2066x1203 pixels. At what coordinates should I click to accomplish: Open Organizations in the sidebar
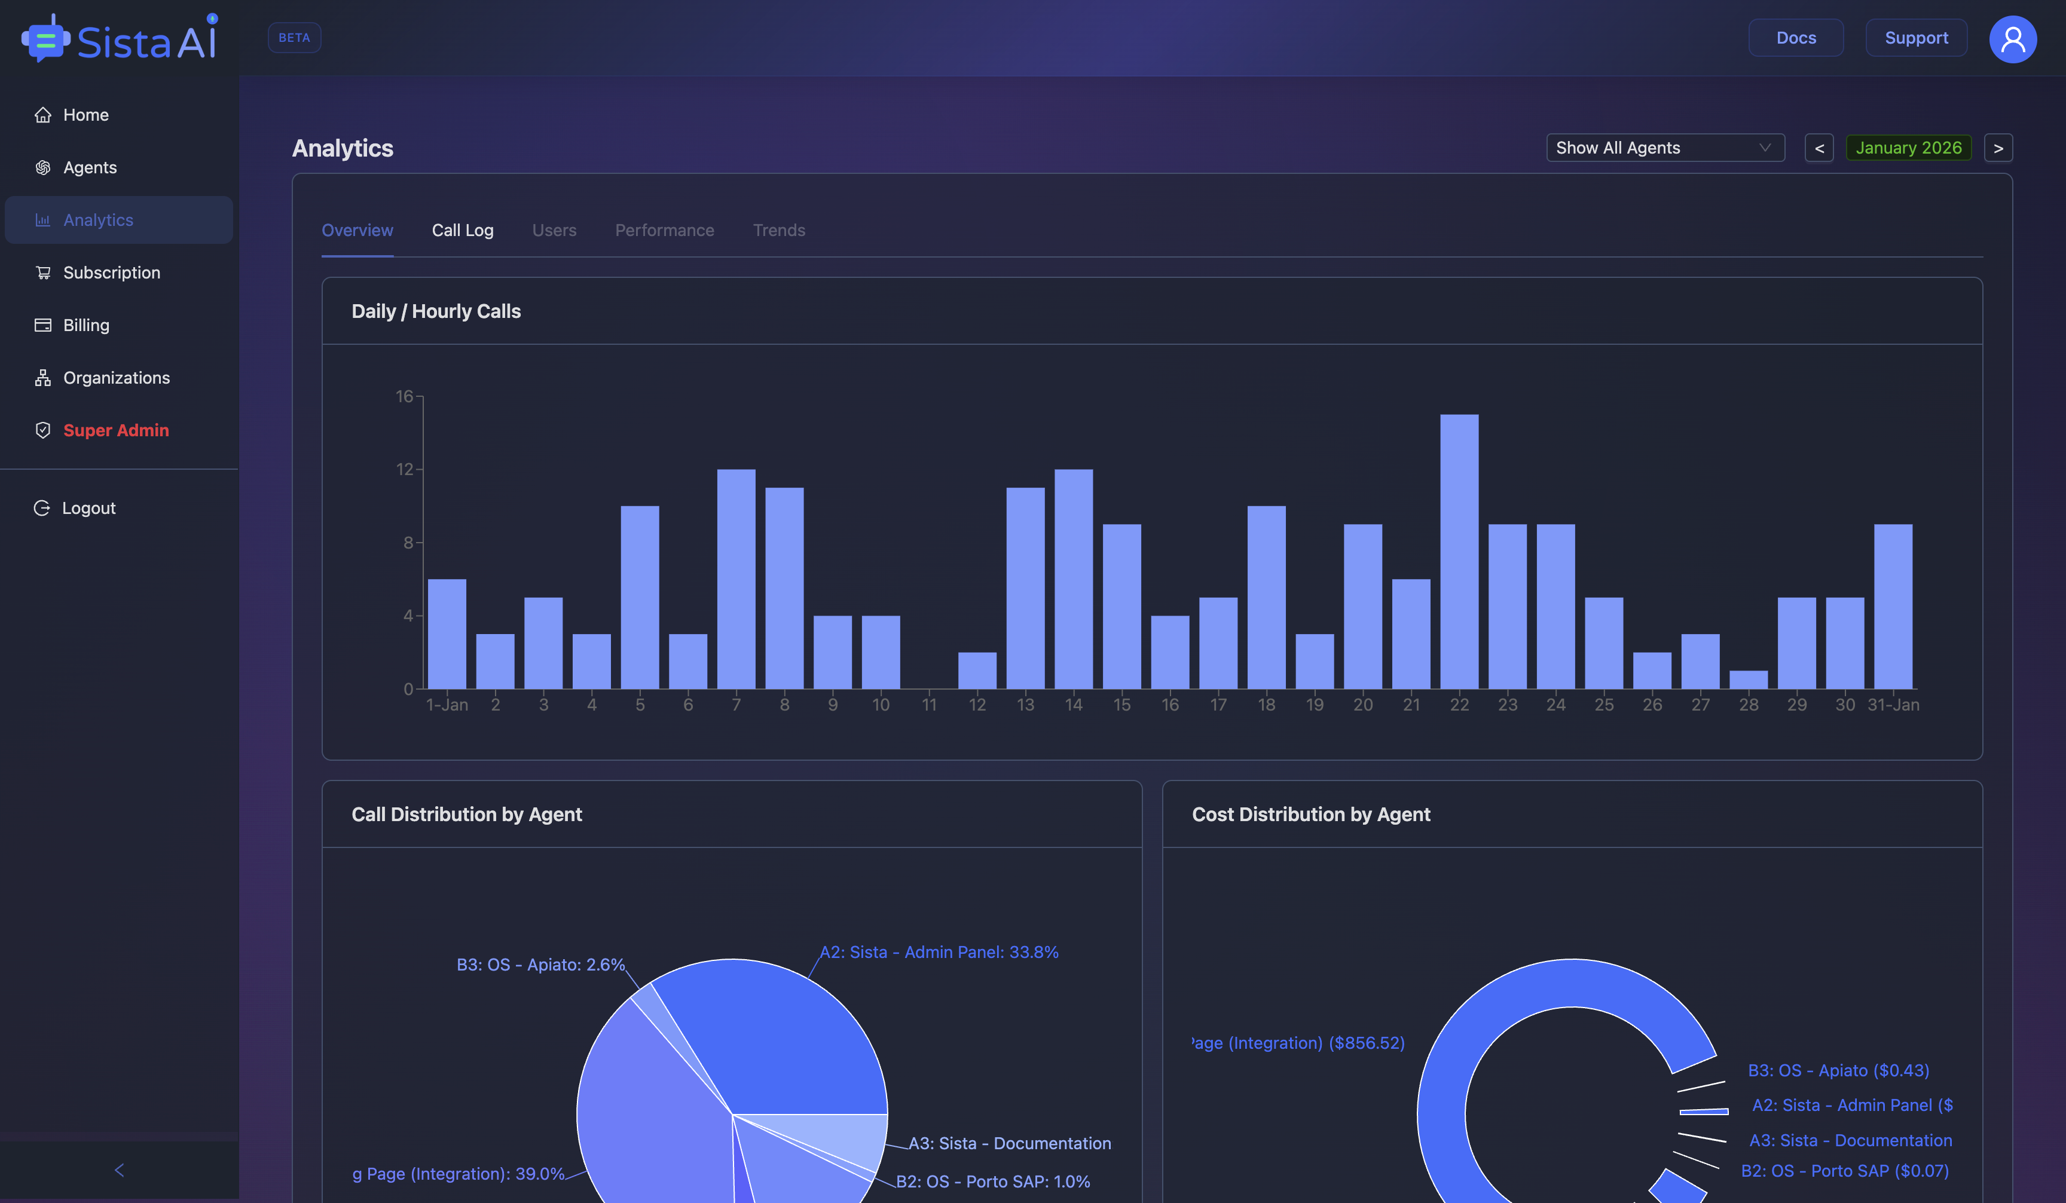[x=119, y=378]
